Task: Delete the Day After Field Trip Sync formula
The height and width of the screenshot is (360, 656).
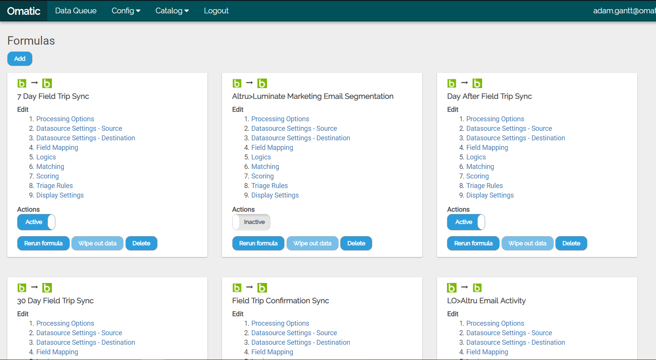Action: [571, 243]
